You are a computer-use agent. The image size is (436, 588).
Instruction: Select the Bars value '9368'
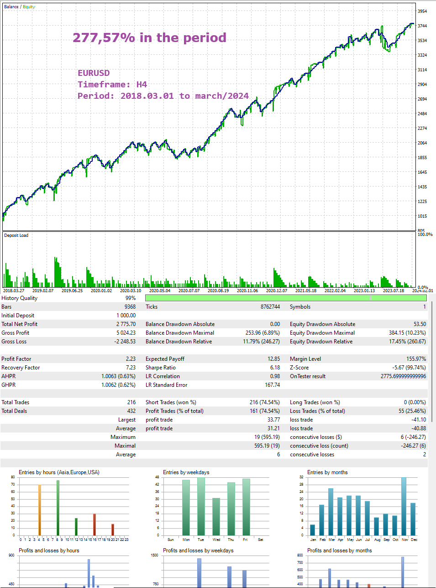pos(130,307)
